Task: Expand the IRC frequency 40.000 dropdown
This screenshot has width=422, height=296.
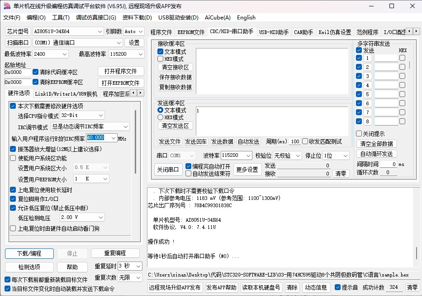Action: click(114, 138)
